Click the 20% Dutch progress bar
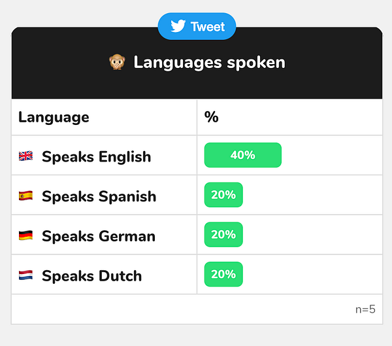Image resolution: width=392 pixels, height=346 pixels. 223,274
